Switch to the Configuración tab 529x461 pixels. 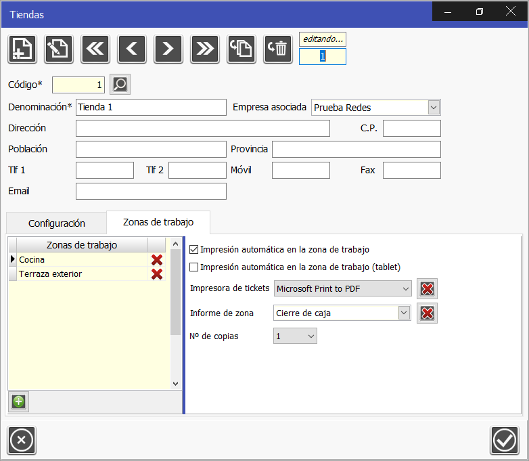point(57,223)
